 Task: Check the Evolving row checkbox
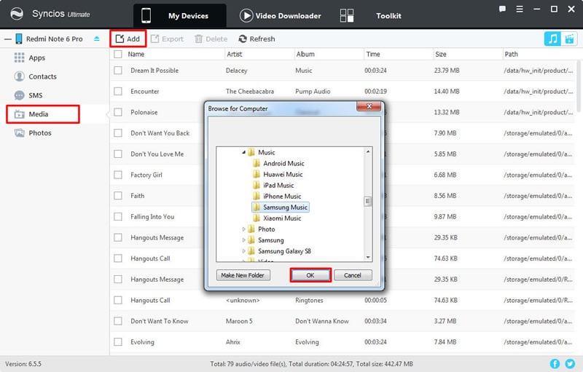[x=118, y=341]
